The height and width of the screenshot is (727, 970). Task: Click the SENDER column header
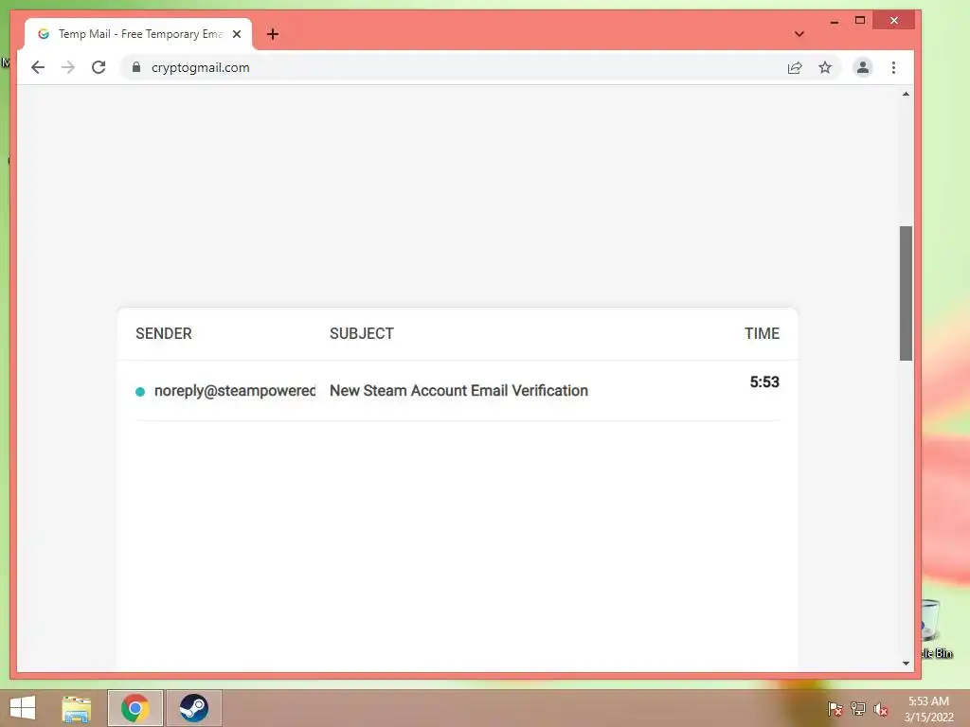coord(163,334)
